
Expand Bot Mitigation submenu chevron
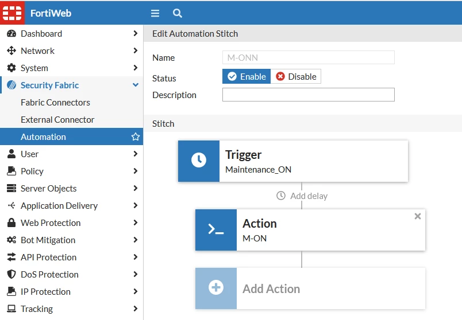pos(135,240)
